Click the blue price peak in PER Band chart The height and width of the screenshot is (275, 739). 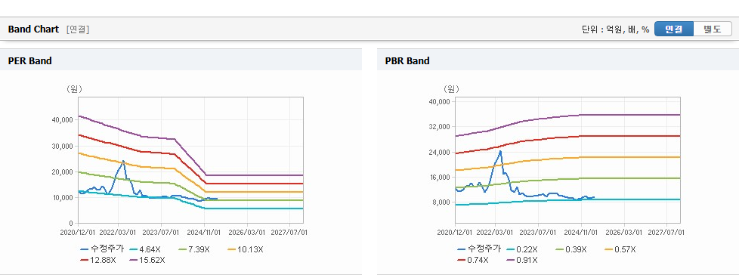[x=123, y=161]
